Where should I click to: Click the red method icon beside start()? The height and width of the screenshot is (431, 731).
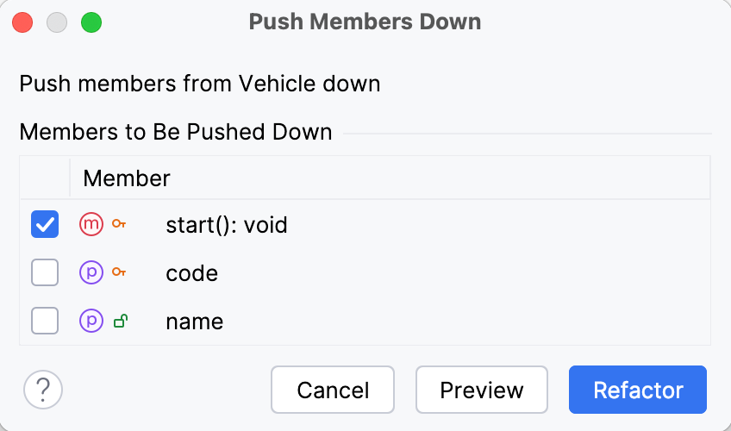tap(91, 225)
